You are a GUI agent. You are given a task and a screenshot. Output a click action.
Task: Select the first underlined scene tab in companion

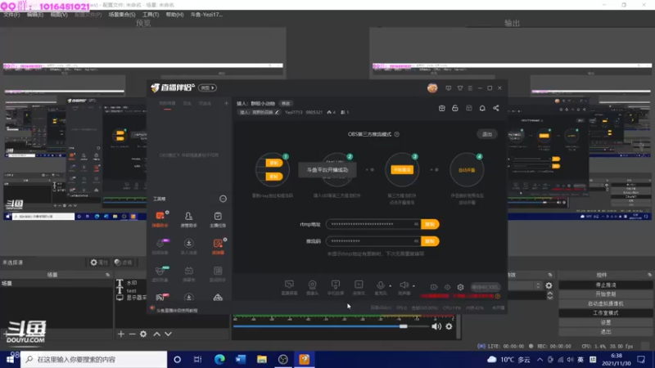coord(167,104)
